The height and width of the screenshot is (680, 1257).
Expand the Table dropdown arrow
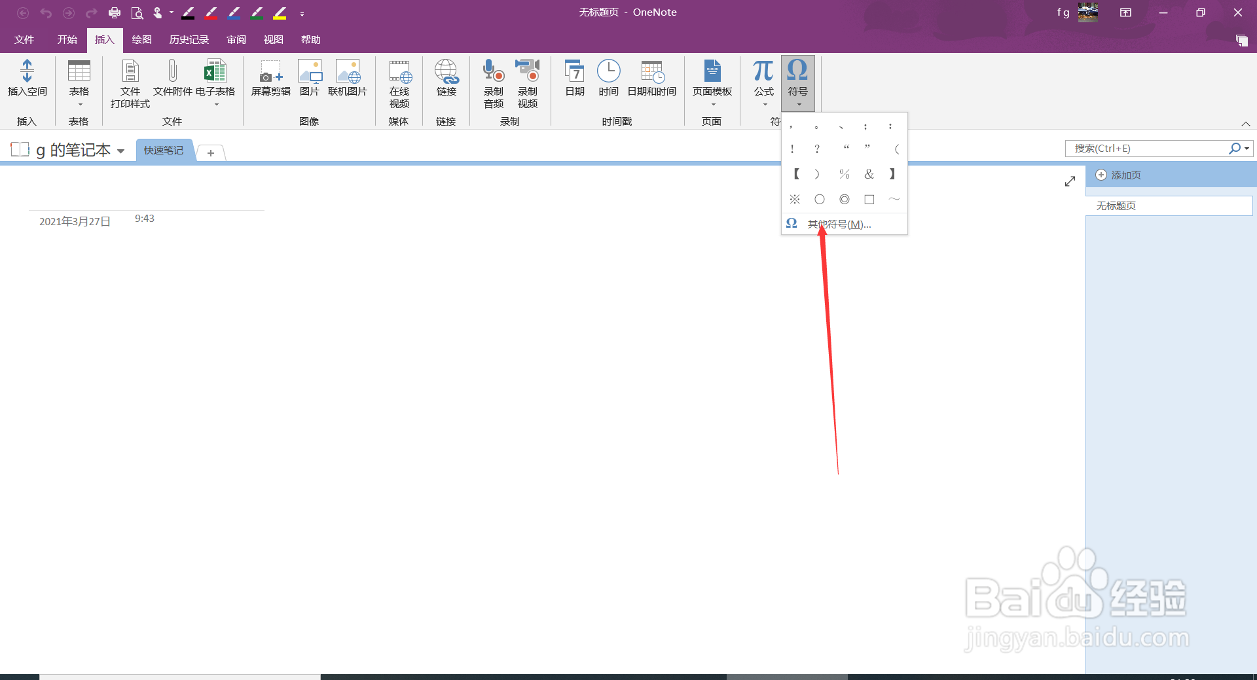[80, 105]
